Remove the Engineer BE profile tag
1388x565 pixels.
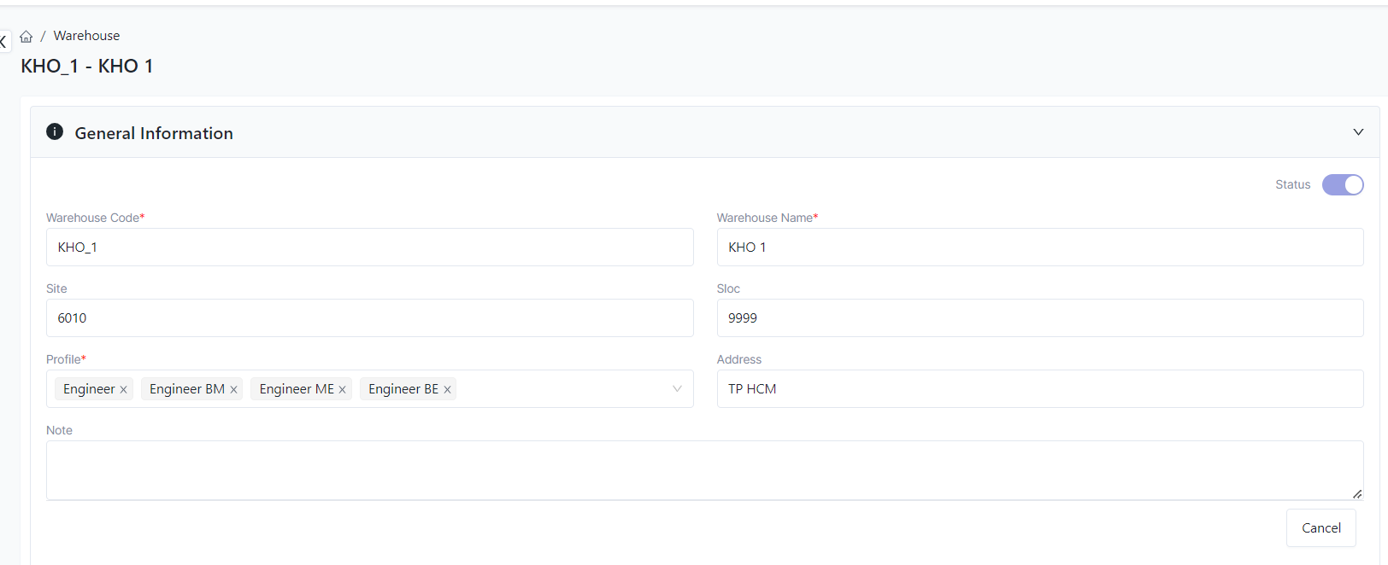pyautogui.click(x=447, y=389)
